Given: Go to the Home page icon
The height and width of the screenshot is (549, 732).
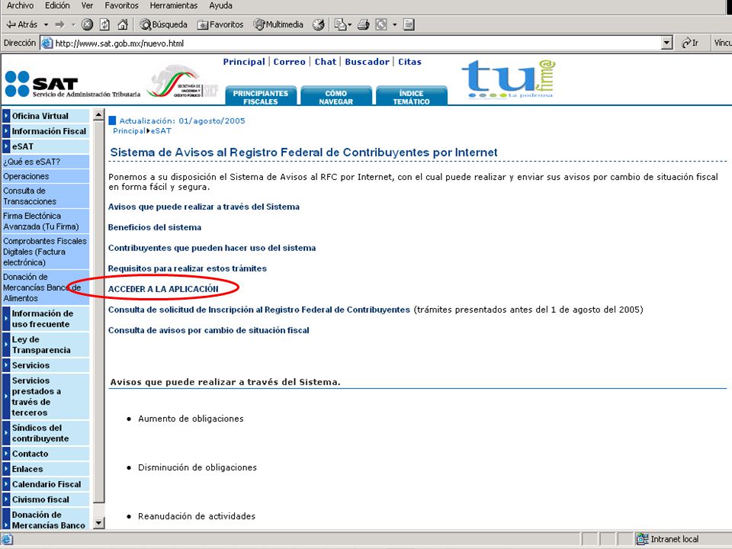Looking at the screenshot, I should tap(123, 24).
